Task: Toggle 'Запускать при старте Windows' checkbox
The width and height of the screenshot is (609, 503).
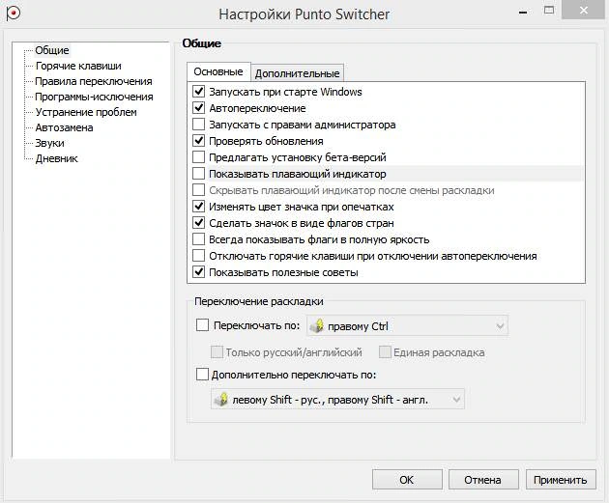Action: click(x=199, y=92)
